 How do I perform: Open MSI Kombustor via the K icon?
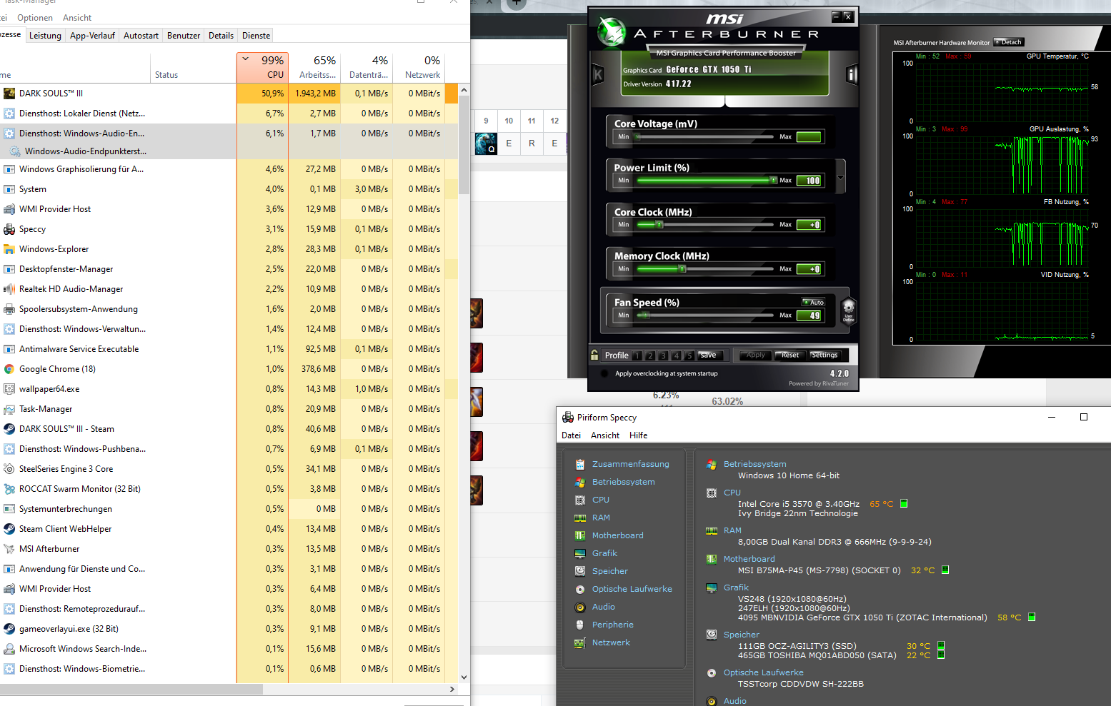coord(598,74)
